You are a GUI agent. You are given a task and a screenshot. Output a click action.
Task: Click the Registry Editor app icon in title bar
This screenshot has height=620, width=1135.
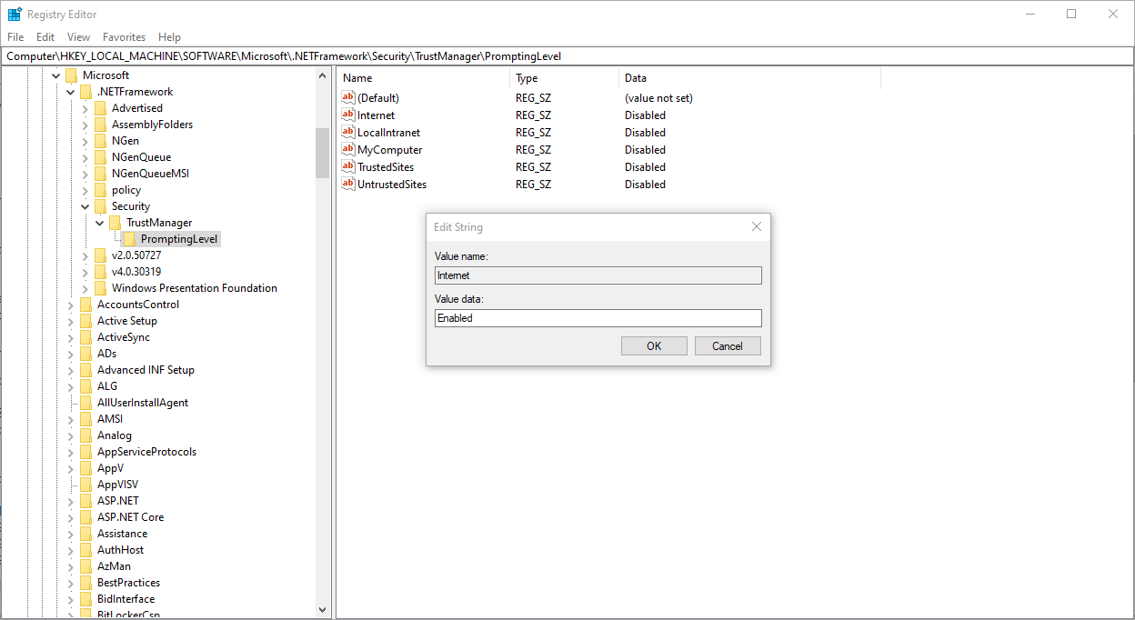coord(15,15)
